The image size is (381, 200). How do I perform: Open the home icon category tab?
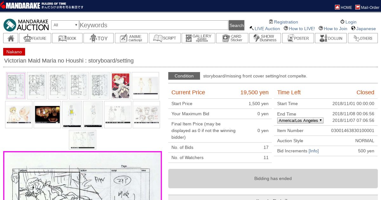(x=10, y=38)
